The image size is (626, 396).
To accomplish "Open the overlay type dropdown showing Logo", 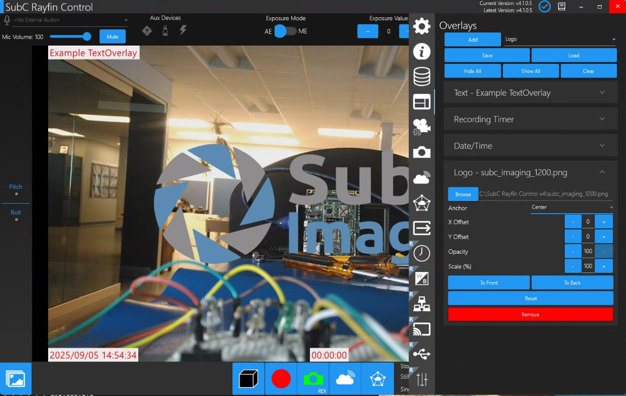I will (561, 39).
